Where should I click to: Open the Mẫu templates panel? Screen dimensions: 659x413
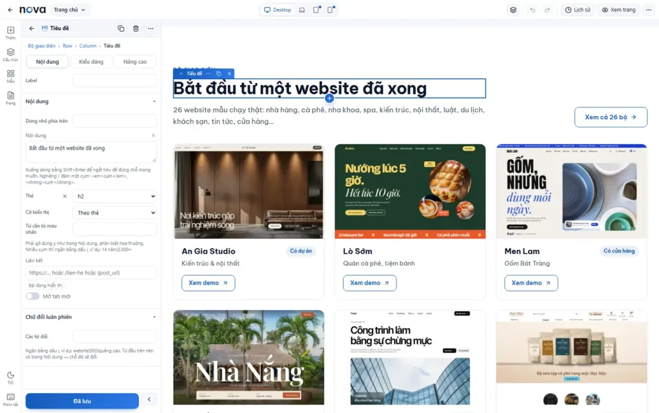point(10,76)
